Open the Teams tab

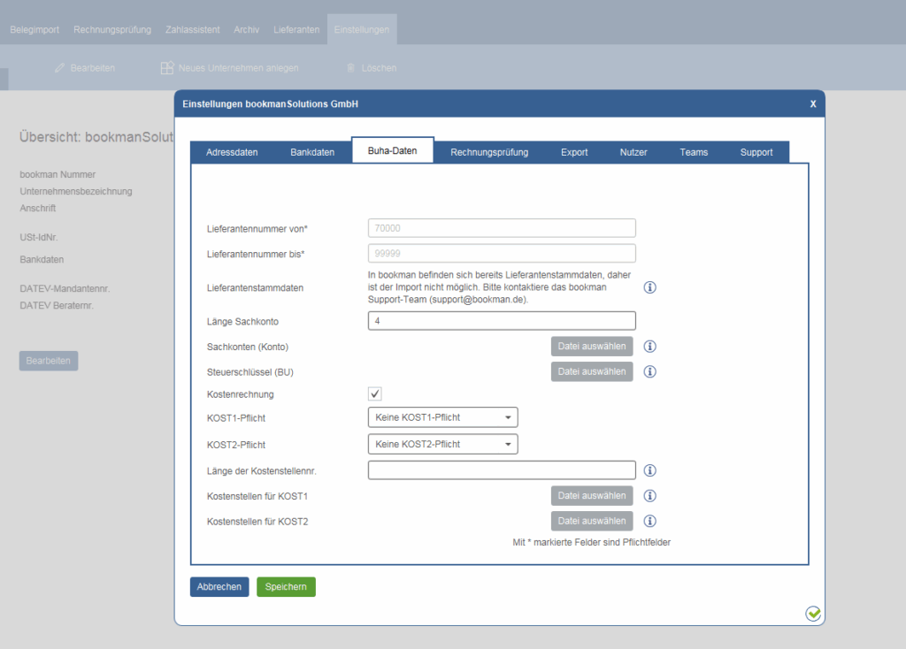[x=694, y=152]
